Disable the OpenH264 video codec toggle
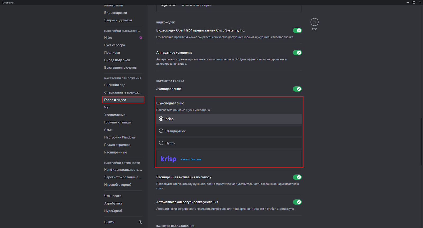Image resolution: width=423 pixels, height=228 pixels. [297, 30]
